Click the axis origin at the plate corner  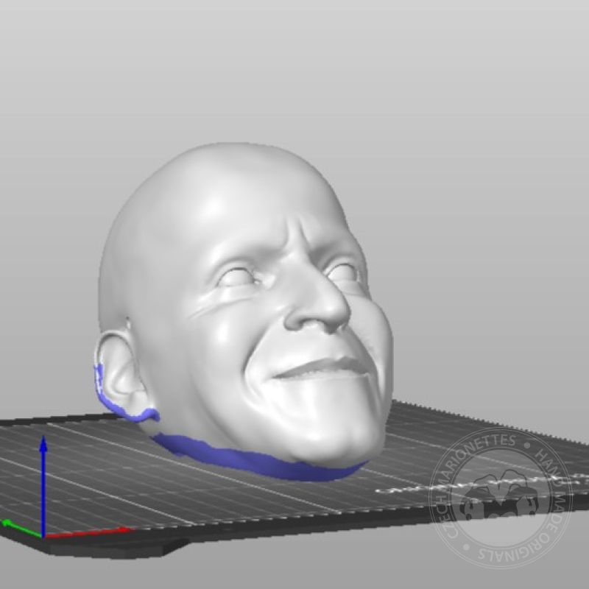coord(43,536)
